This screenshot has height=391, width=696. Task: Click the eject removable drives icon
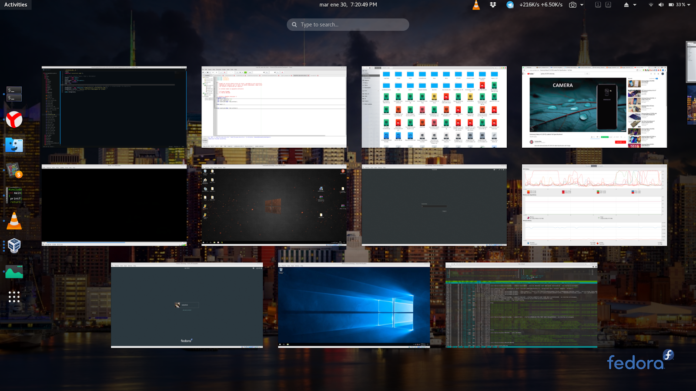(626, 5)
